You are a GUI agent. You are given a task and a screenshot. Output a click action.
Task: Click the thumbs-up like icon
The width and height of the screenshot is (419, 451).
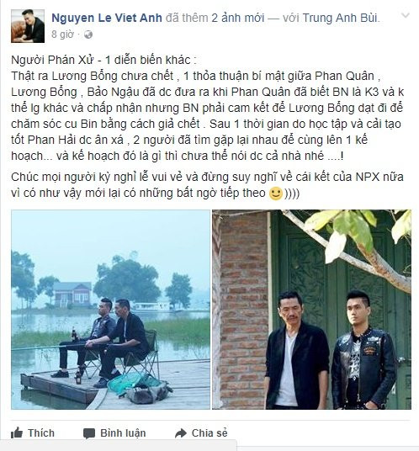[x=16, y=432]
